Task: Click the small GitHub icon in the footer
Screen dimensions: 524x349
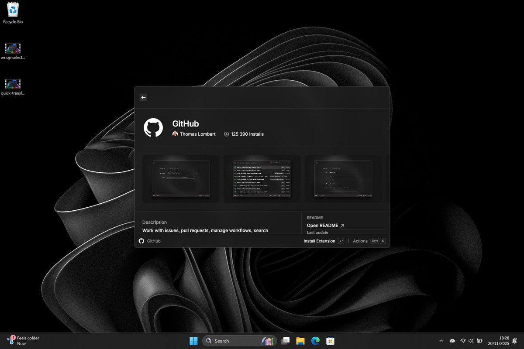Action: click(141, 241)
